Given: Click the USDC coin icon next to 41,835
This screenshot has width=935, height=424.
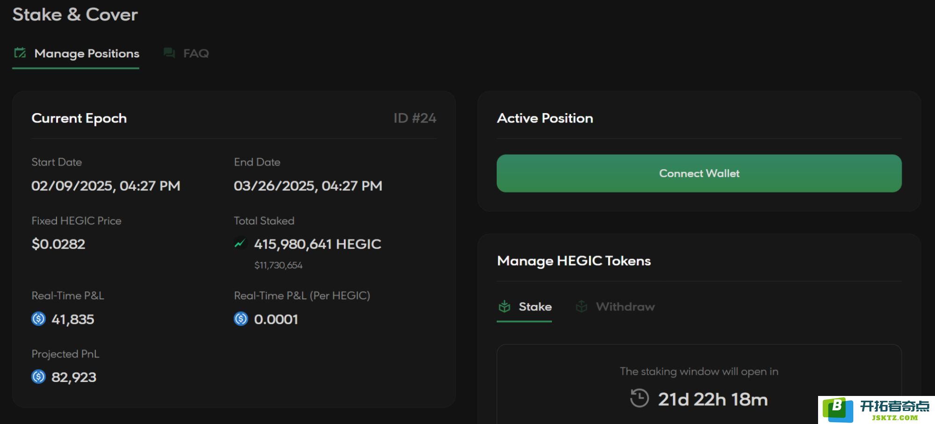Looking at the screenshot, I should pos(38,319).
